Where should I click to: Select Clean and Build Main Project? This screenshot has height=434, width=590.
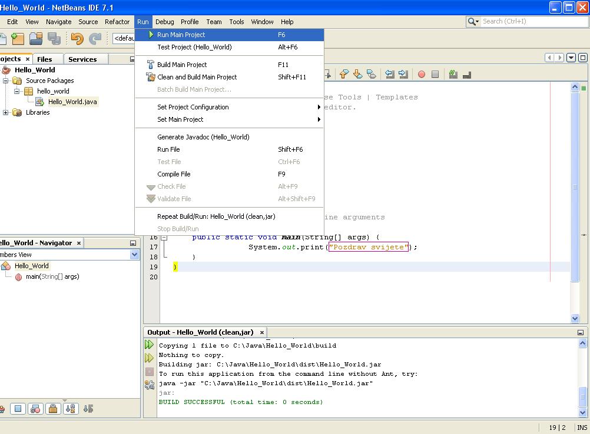click(197, 77)
